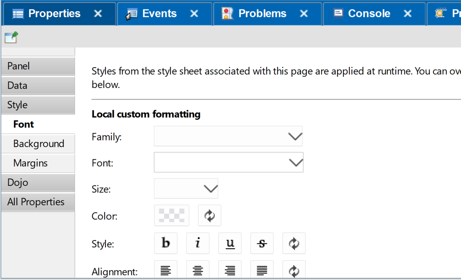Reset the alignment setting
Screen dimensions: 461x280
tap(294, 270)
